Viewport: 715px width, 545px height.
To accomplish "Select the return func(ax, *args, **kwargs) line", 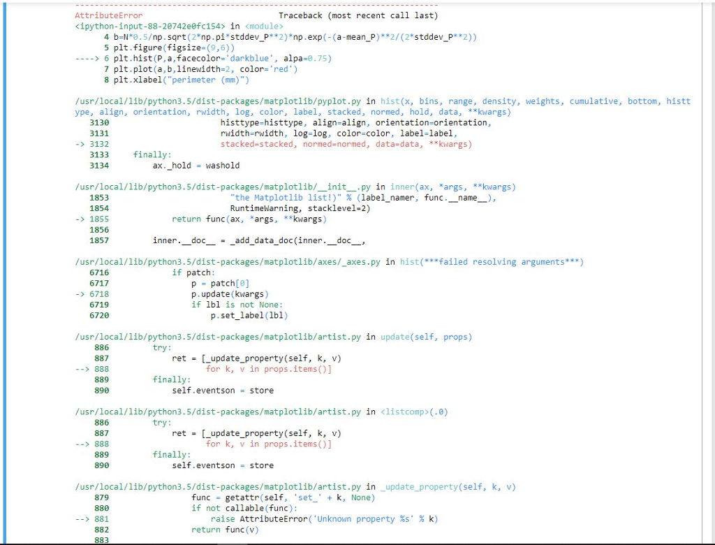I will (x=248, y=219).
